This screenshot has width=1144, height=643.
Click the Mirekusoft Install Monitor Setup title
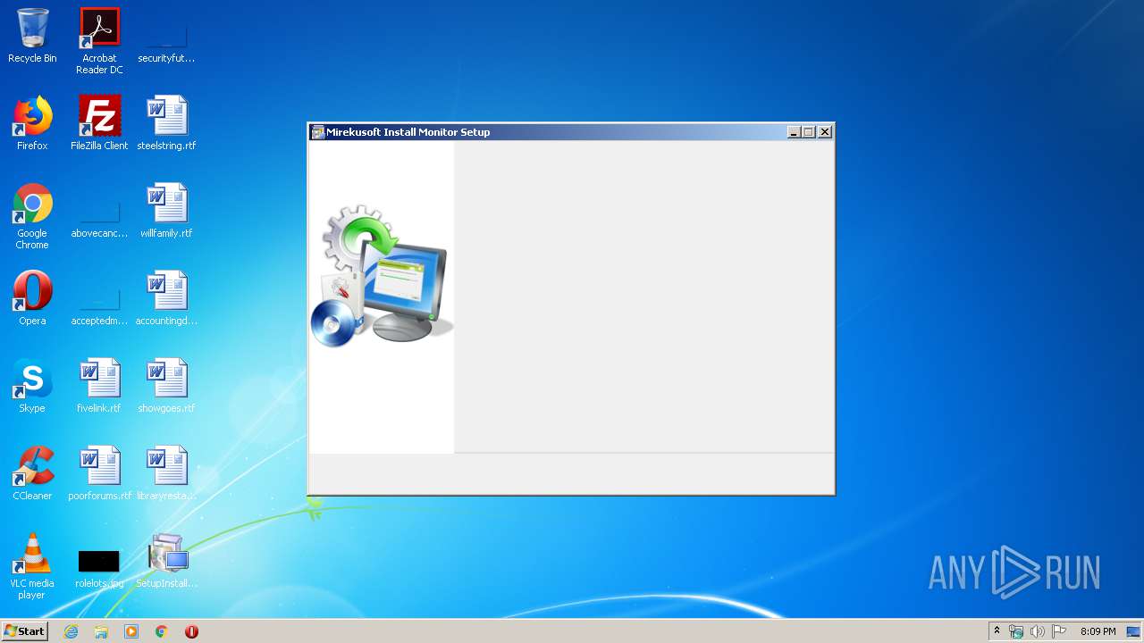click(x=408, y=132)
